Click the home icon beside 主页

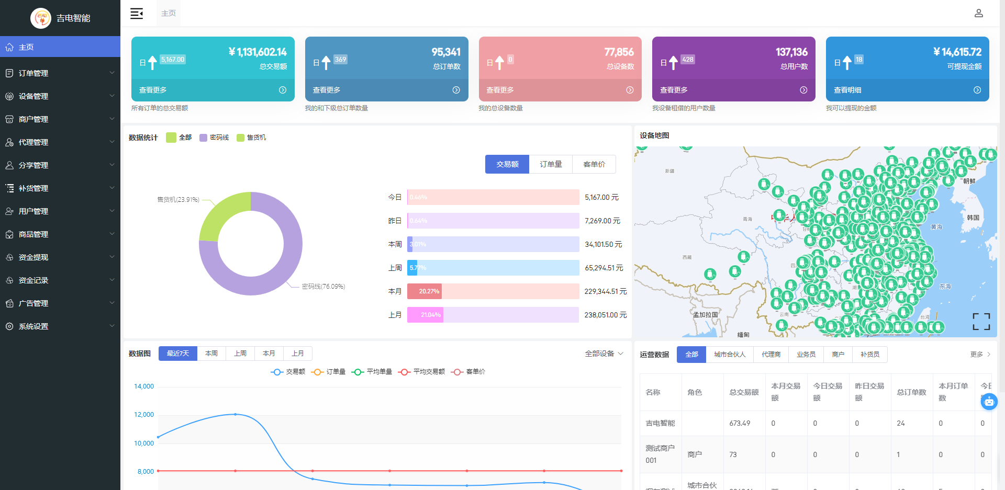click(x=9, y=47)
